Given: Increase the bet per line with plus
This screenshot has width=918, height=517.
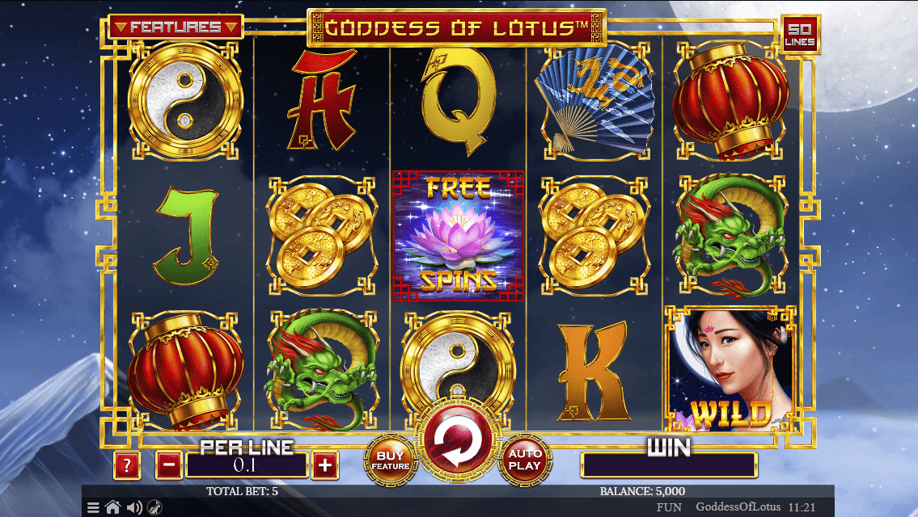Looking at the screenshot, I should pos(325,465).
